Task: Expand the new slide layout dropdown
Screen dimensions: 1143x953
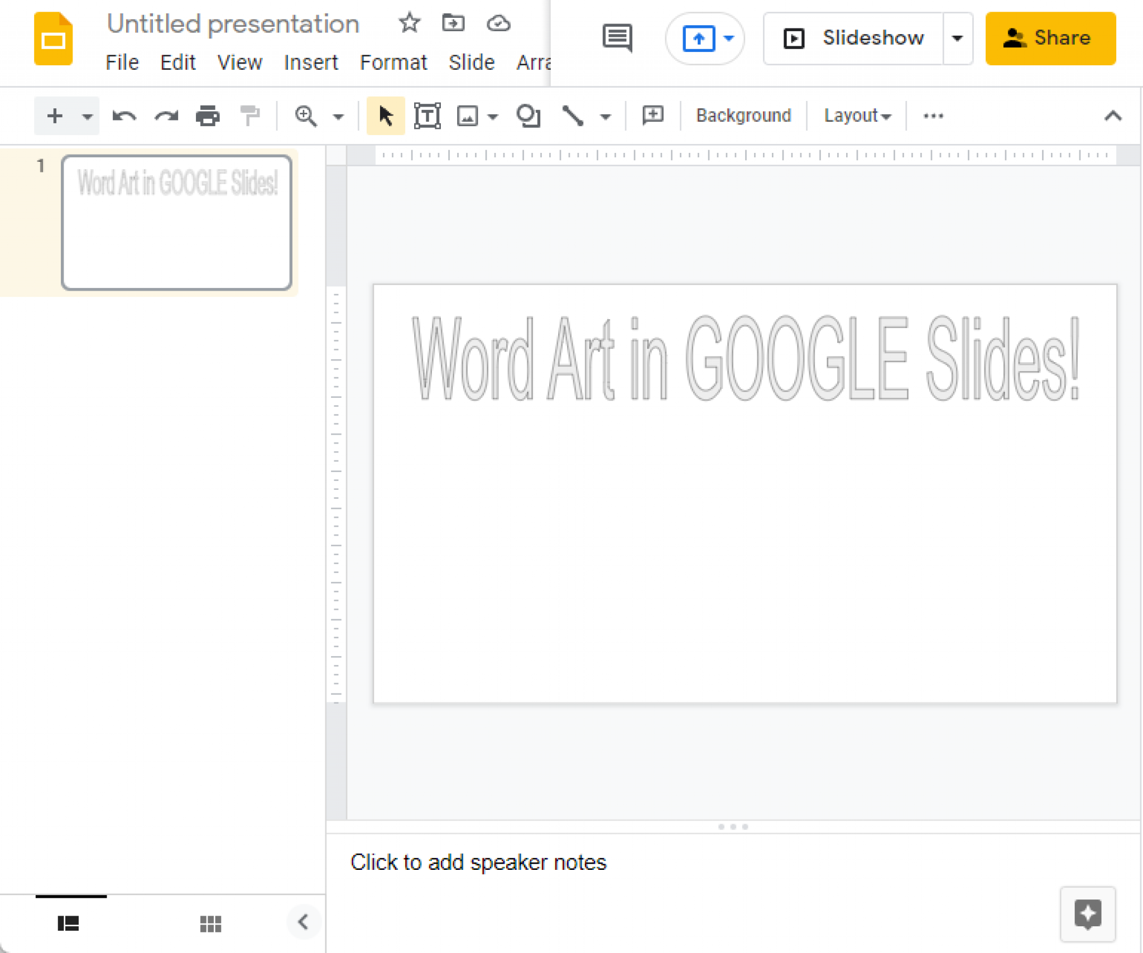Action: pos(87,117)
